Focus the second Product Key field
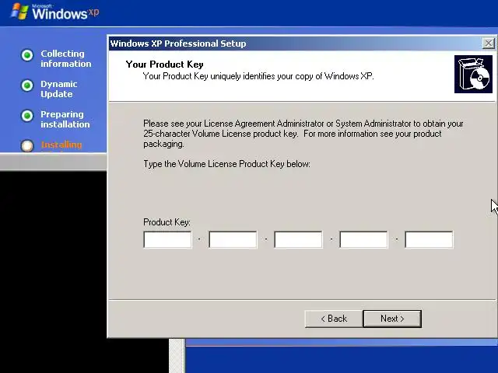Viewport: 498px width, 373px height. pos(233,239)
